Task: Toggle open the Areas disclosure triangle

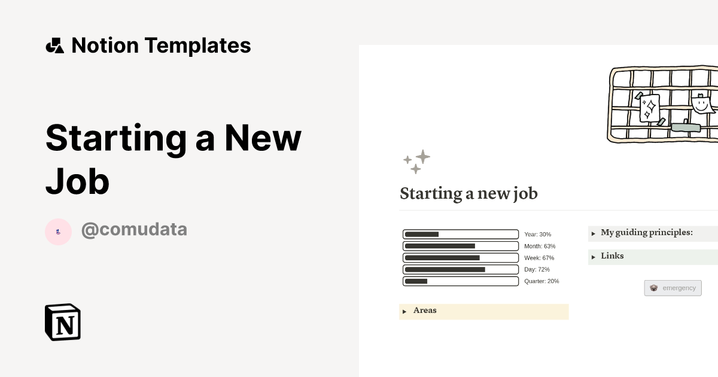Action: [x=405, y=311]
